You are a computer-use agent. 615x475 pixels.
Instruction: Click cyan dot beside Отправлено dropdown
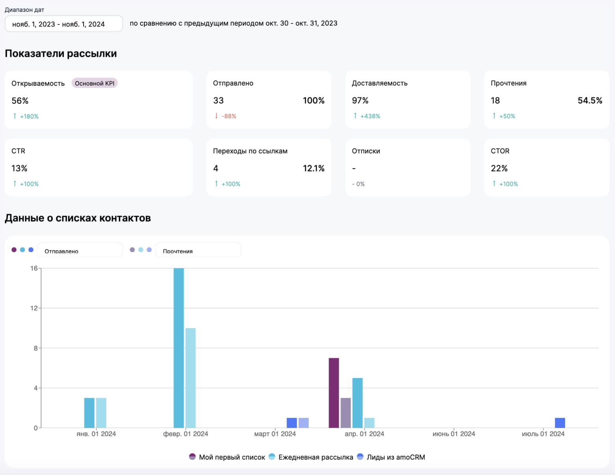click(22, 250)
